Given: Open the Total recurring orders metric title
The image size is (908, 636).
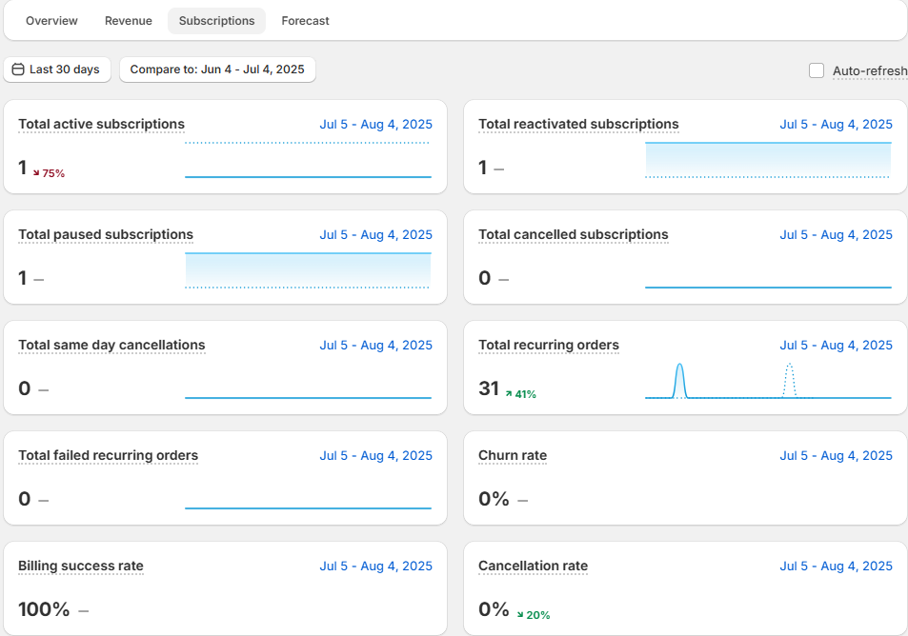Looking at the screenshot, I should [548, 345].
